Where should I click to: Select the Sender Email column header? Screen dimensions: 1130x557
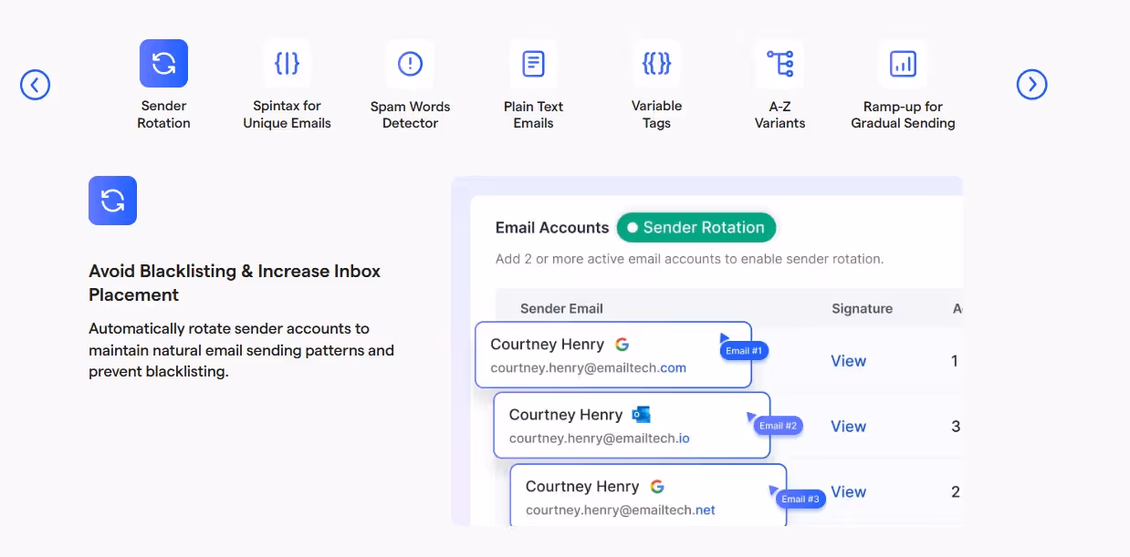tap(561, 308)
